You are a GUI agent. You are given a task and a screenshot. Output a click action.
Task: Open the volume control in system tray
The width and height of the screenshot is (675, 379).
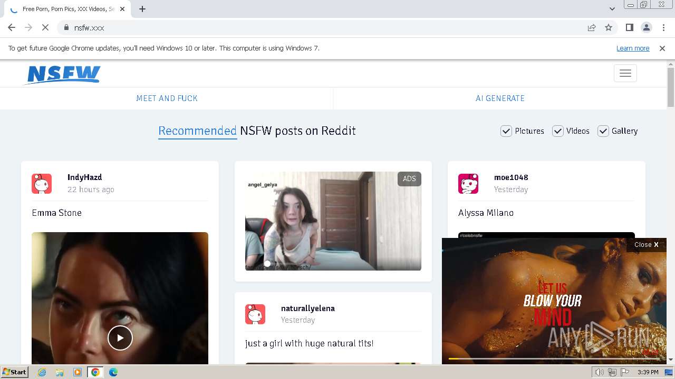click(600, 372)
